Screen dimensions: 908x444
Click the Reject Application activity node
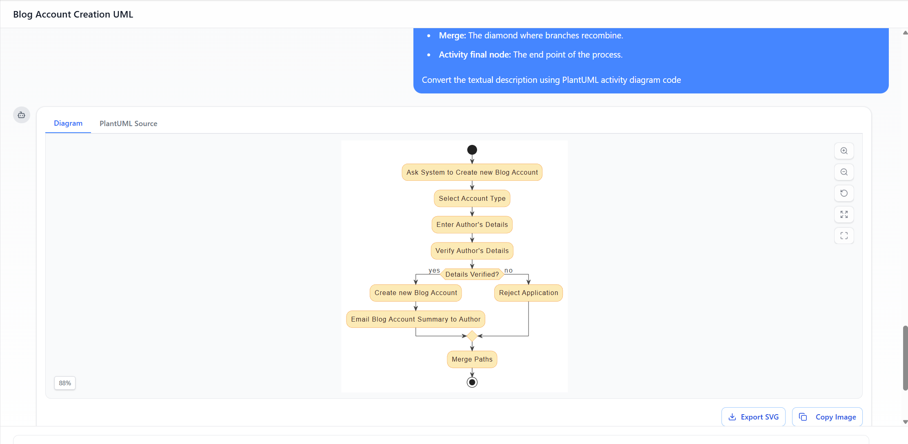528,293
